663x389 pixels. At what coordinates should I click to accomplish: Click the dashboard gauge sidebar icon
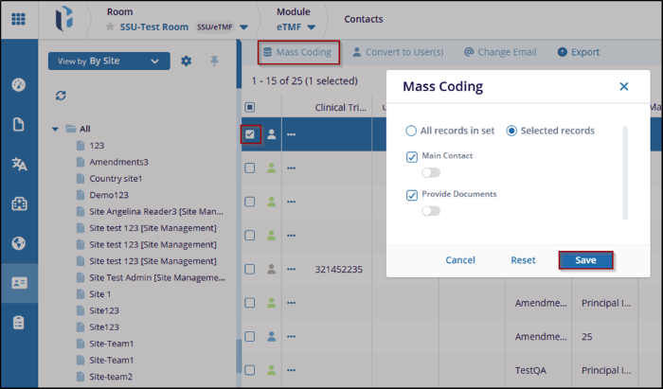[19, 85]
